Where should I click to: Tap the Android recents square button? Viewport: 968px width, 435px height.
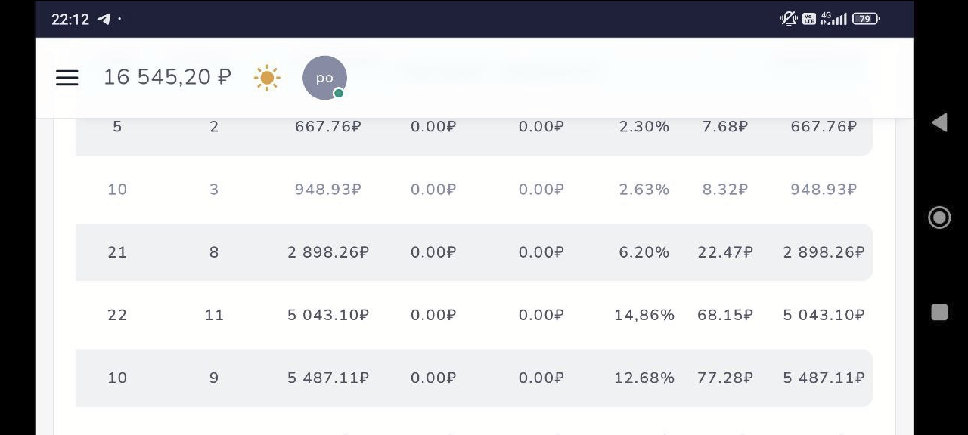(939, 313)
